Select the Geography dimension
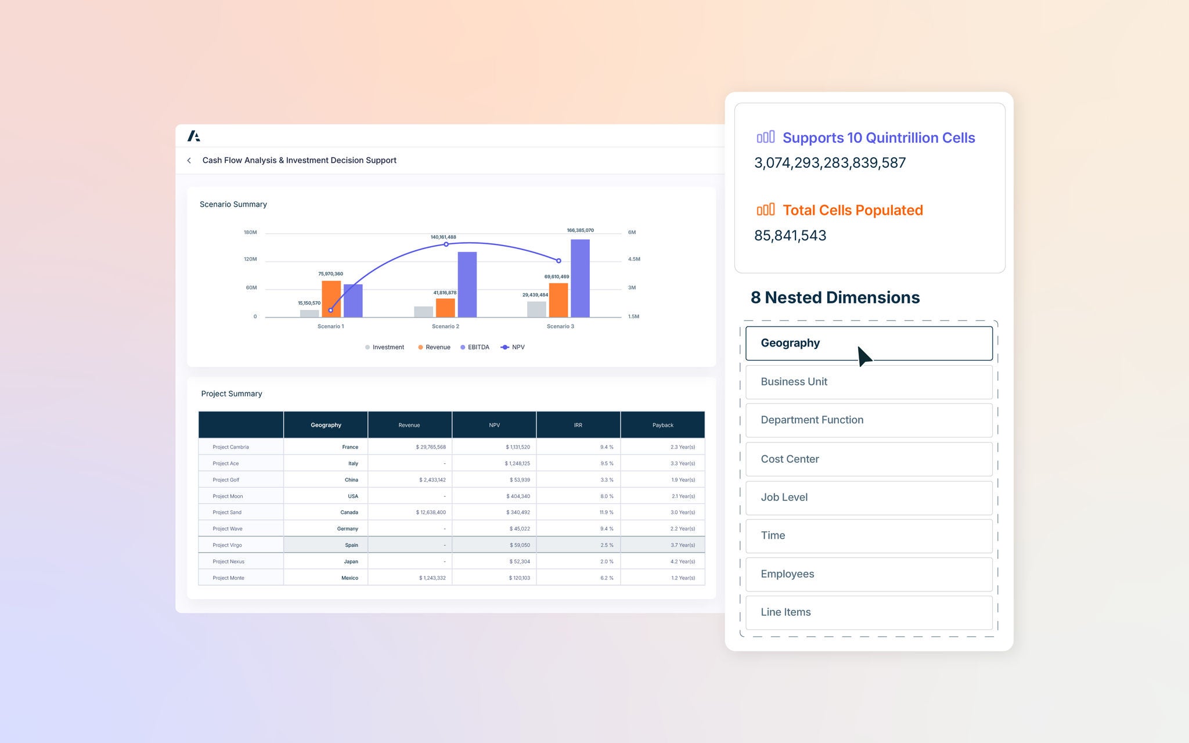 click(869, 343)
